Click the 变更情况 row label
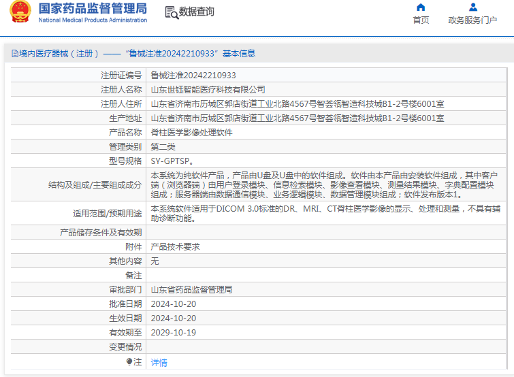This screenshot has width=514, height=377. 125,347
